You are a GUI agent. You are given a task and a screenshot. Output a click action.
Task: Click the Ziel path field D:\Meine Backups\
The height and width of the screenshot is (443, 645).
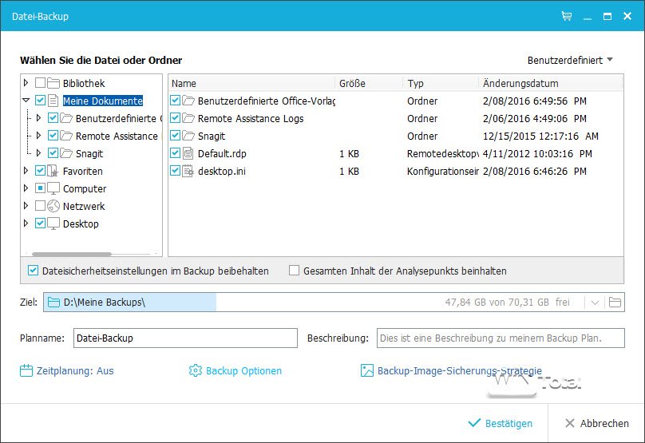pyautogui.click(x=334, y=303)
